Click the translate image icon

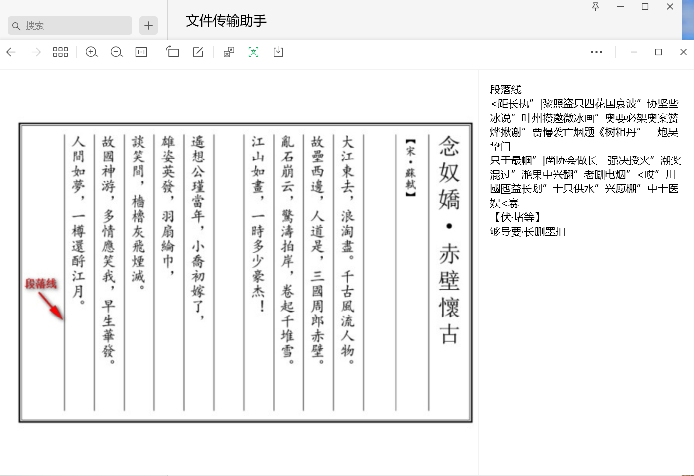coord(229,52)
